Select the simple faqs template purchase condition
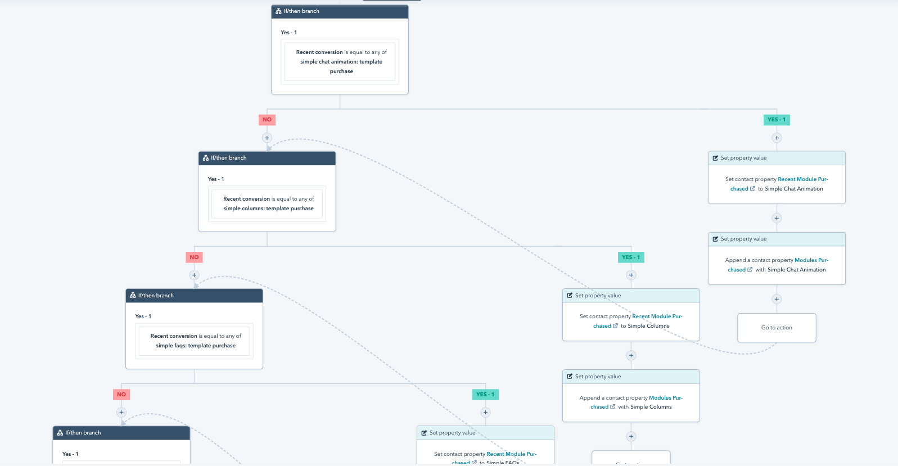This screenshot has height=466, width=898. (195, 341)
